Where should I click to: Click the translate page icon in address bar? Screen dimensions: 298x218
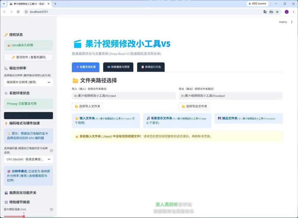(265, 12)
